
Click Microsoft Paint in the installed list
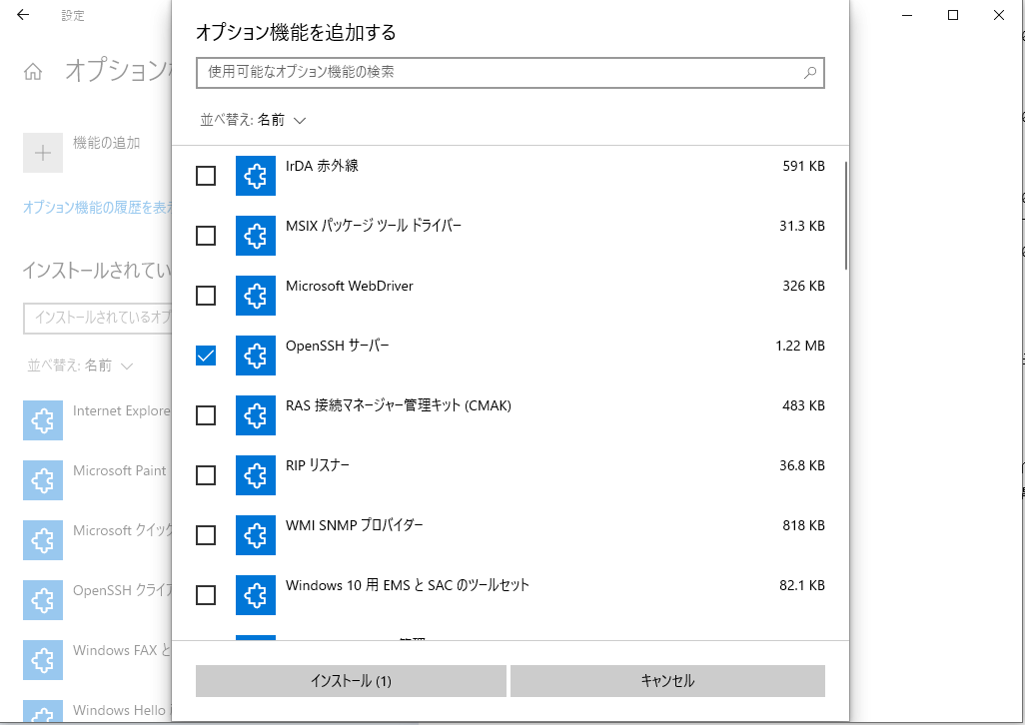tap(120, 471)
